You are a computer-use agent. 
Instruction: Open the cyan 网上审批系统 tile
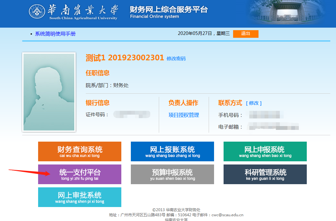(x=80, y=197)
